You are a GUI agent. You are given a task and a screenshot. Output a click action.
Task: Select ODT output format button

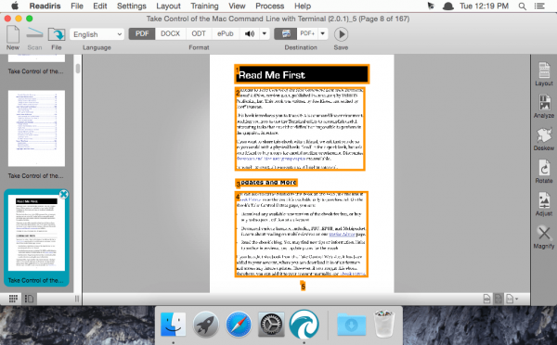tap(199, 33)
